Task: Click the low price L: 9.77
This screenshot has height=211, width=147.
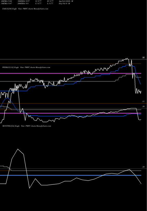Action: (50, 4)
